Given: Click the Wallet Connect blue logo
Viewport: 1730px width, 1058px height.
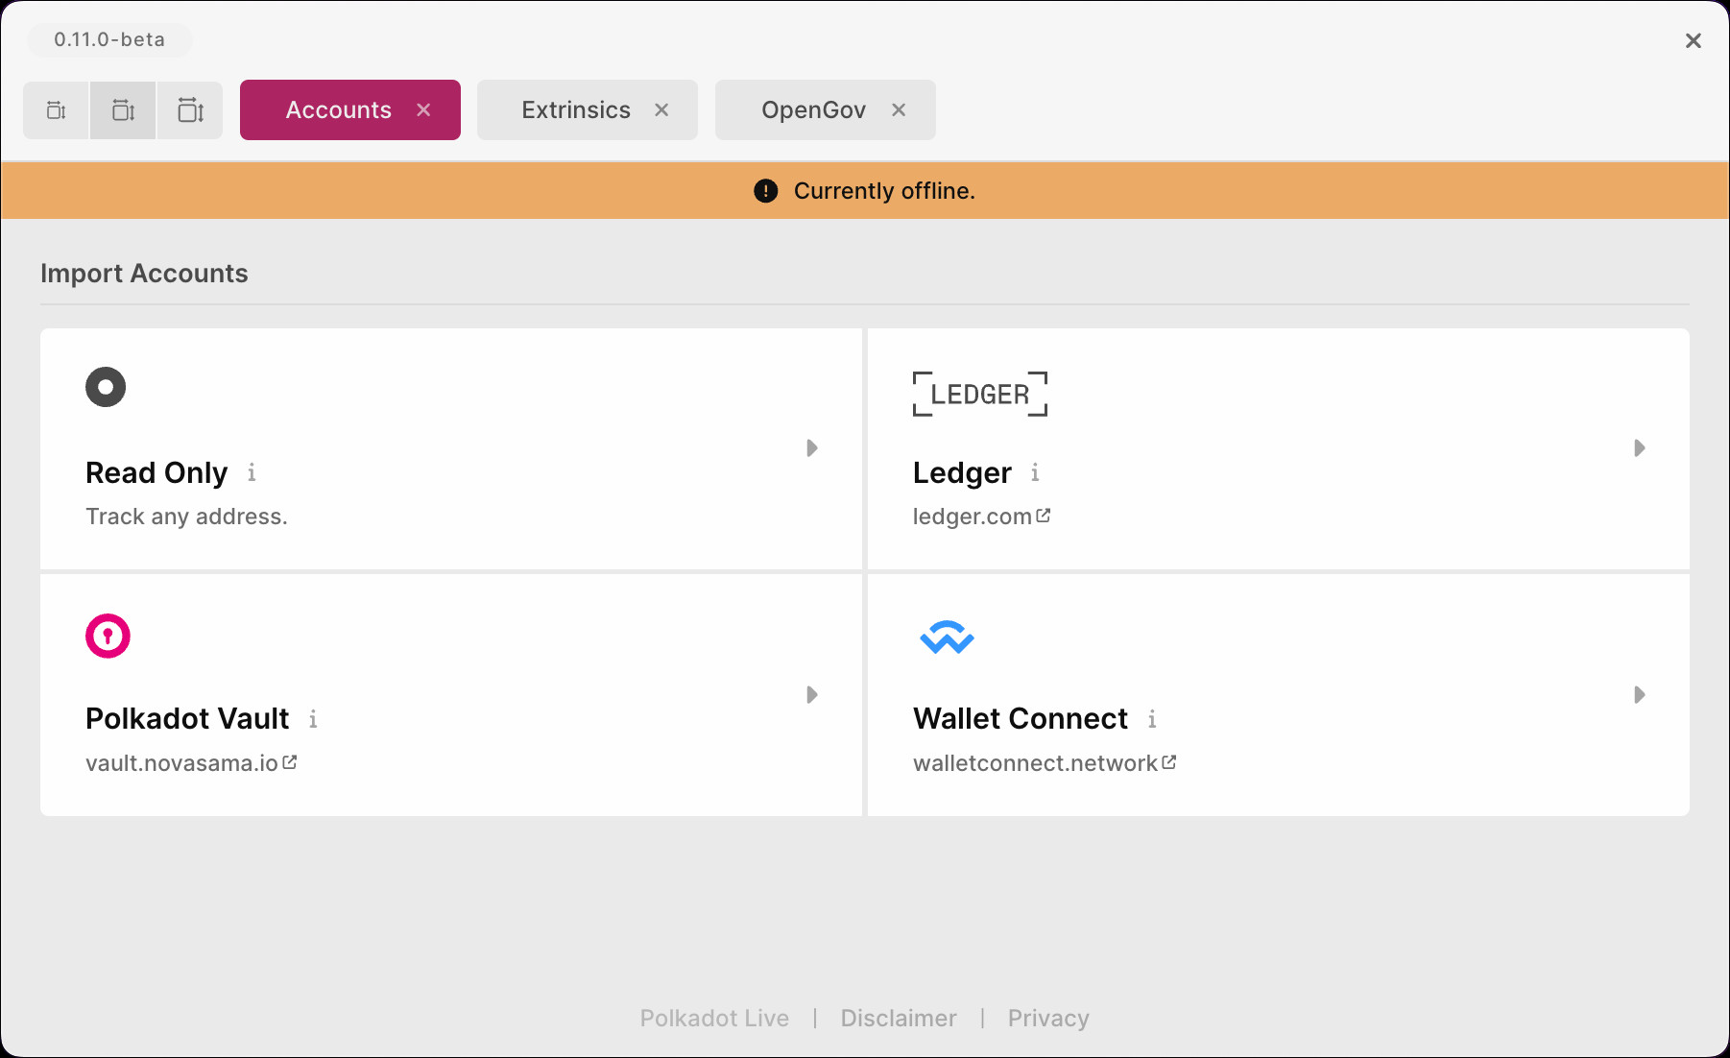Looking at the screenshot, I should 947,637.
